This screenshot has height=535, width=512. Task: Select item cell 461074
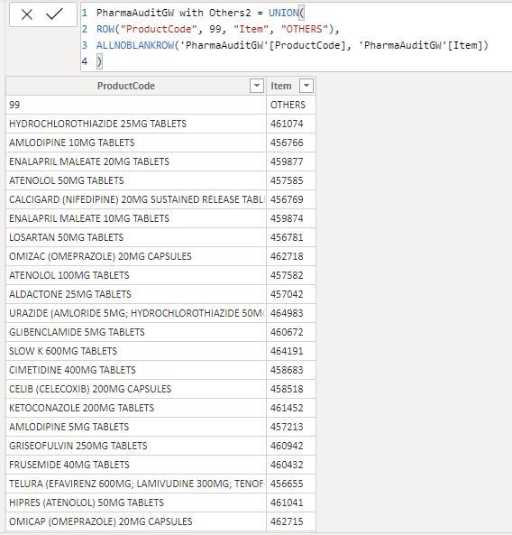pos(291,124)
